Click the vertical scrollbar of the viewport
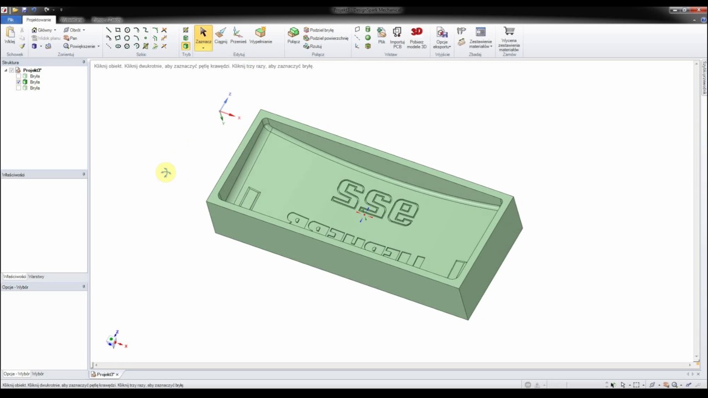The width and height of the screenshot is (708, 398). point(697,210)
